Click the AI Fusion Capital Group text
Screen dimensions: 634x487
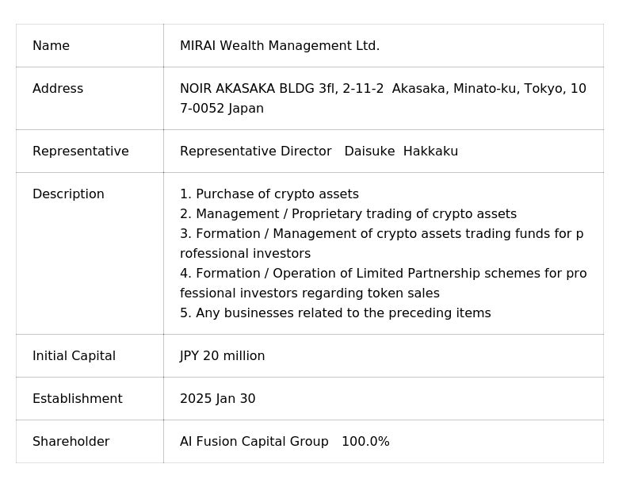pos(254,442)
